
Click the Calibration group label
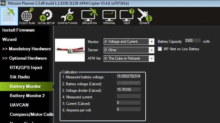[x=70, y=72]
